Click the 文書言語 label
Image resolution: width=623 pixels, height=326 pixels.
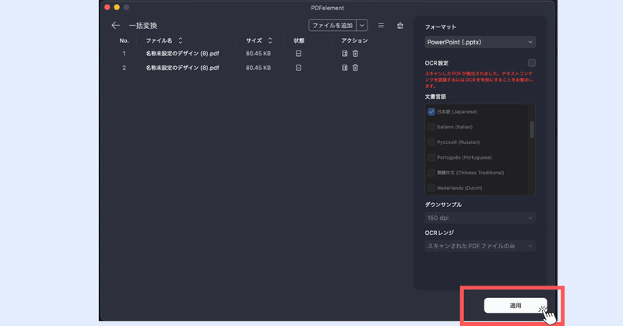pos(435,96)
